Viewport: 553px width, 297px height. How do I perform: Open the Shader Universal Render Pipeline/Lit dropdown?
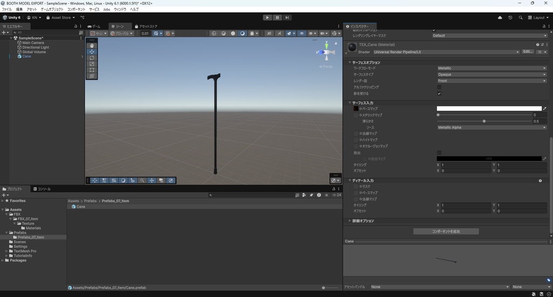coord(446,52)
